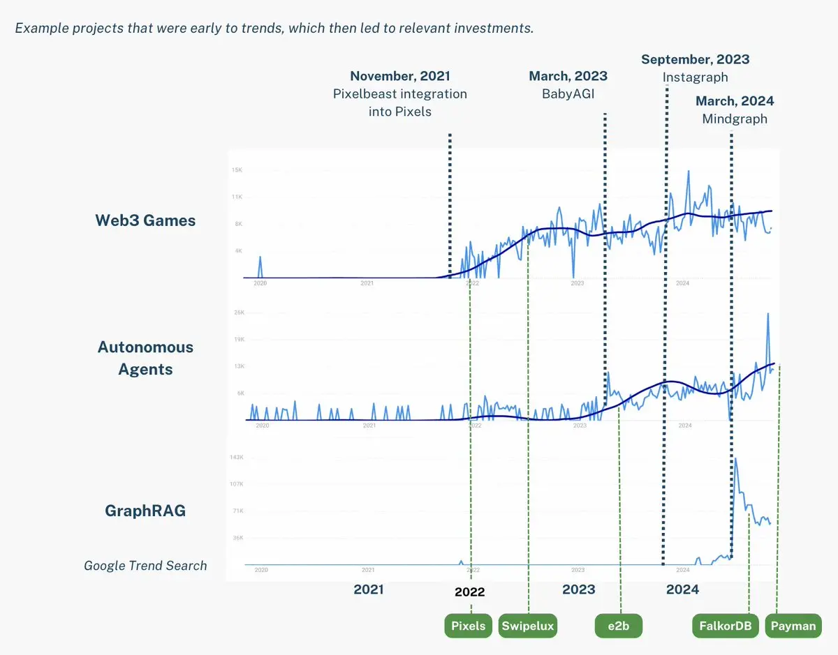Screen dimensions: 838x655
Task: Select the large 2023 year axis label
Action: coord(579,590)
